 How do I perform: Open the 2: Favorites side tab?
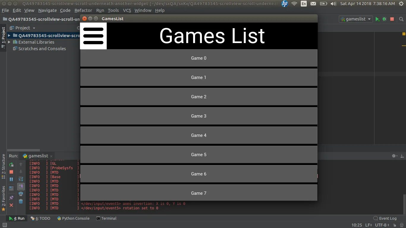click(4, 198)
